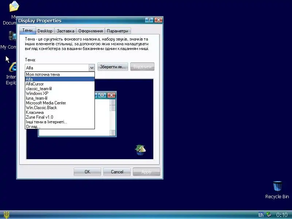The image size is (292, 219).
Task: Click the Зберегти як... button
Action: 113,67
